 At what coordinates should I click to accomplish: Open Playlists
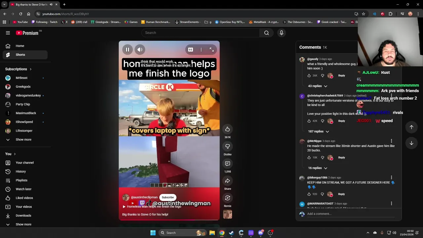tap(25, 180)
